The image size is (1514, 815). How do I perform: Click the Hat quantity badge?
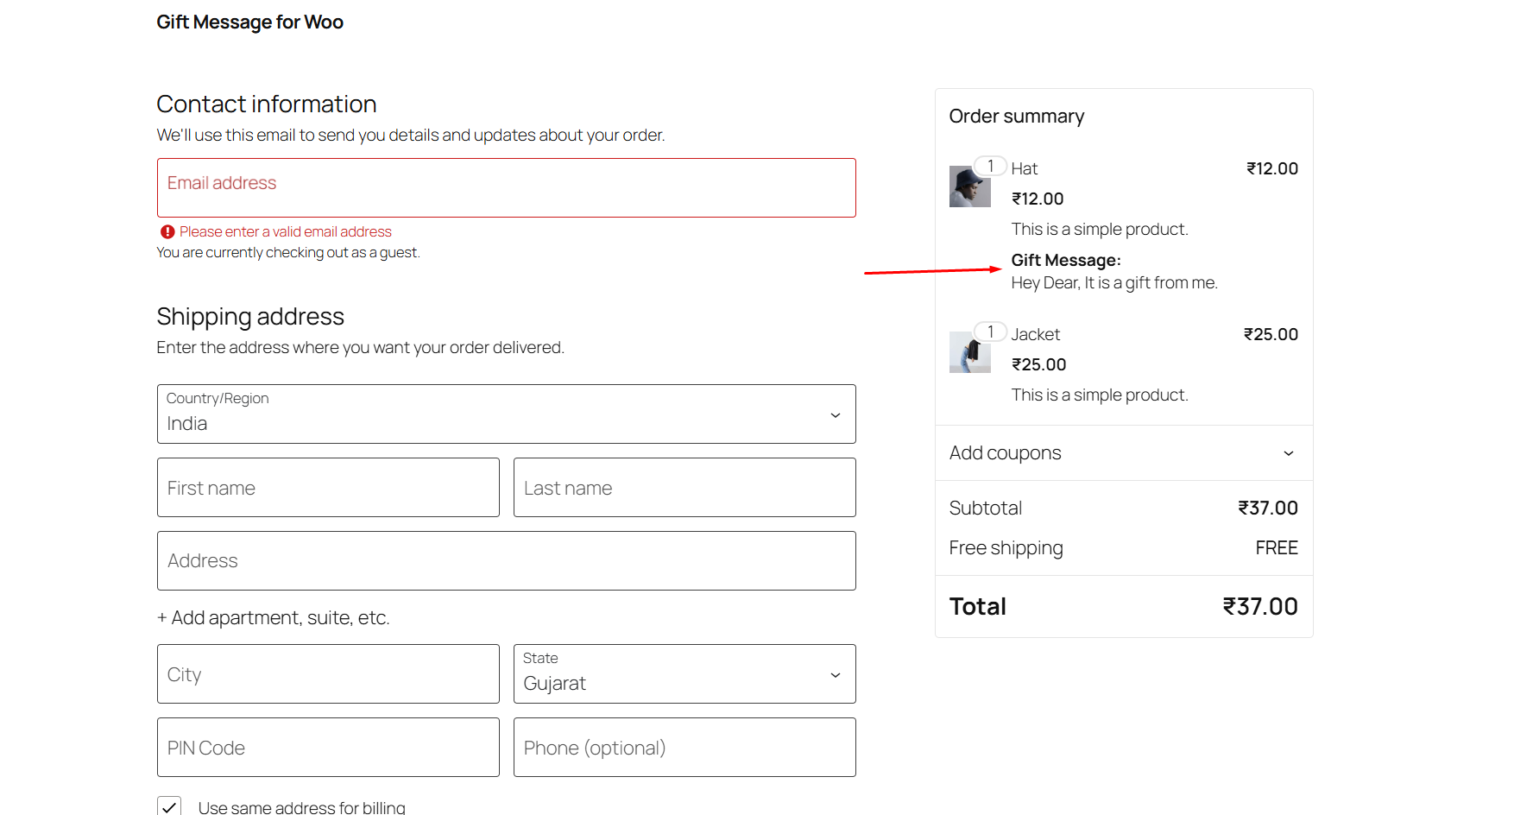point(990,166)
